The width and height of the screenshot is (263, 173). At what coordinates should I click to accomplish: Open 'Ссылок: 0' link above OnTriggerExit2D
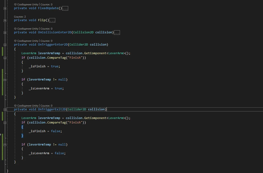46,106
